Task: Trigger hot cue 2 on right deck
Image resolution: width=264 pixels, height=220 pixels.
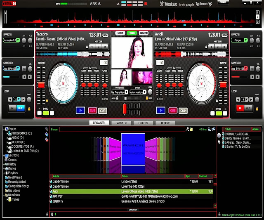Action: pos(218,47)
